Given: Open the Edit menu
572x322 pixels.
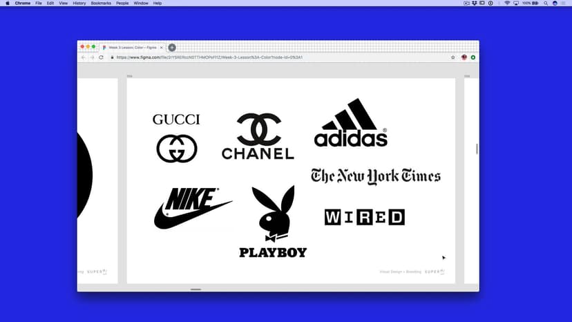Looking at the screenshot, I should 50,3.
